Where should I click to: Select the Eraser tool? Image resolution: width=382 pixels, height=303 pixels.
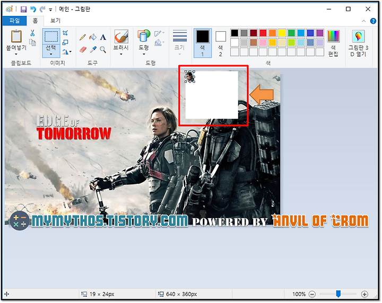(x=83, y=50)
